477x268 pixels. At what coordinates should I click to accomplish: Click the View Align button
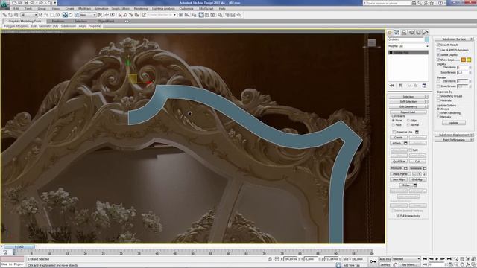399,179
